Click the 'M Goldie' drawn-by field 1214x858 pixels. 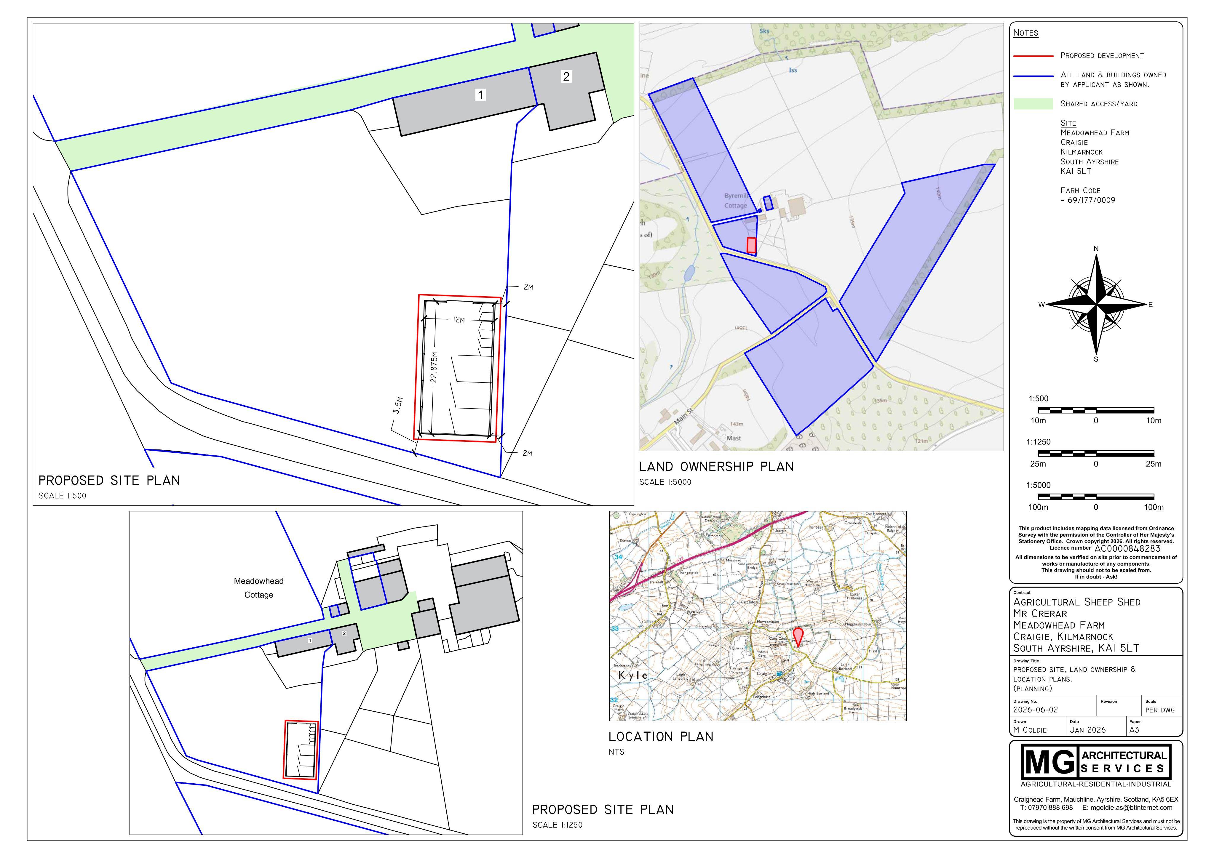click(1029, 730)
